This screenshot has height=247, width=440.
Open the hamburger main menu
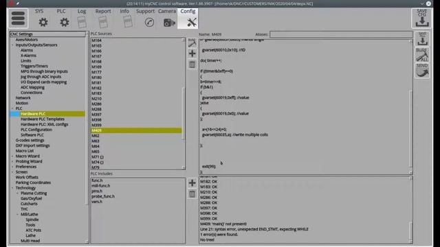[x=19, y=19]
